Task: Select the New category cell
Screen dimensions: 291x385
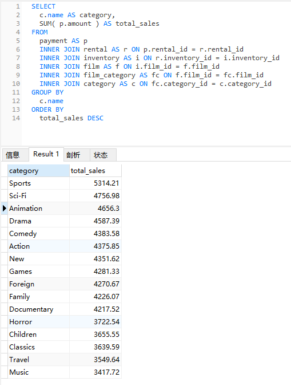Action: point(38,259)
